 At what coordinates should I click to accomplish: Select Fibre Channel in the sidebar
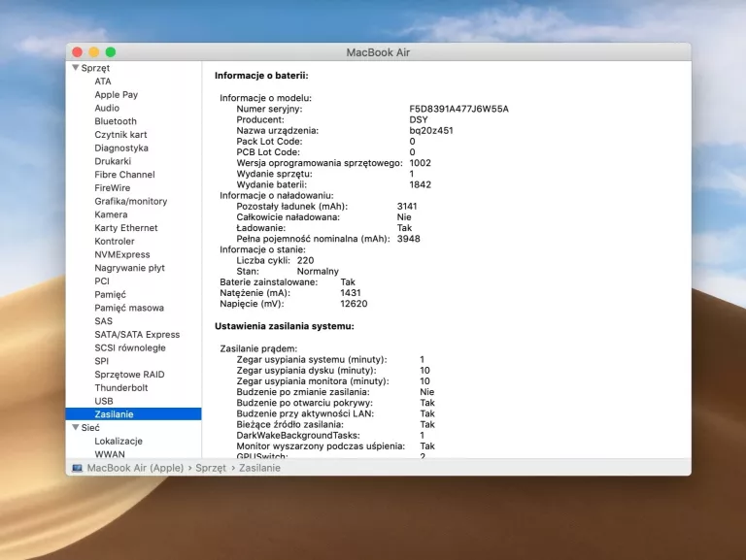tap(124, 175)
